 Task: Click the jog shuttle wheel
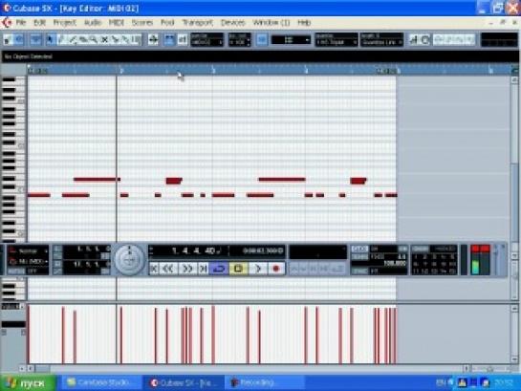coord(129,260)
